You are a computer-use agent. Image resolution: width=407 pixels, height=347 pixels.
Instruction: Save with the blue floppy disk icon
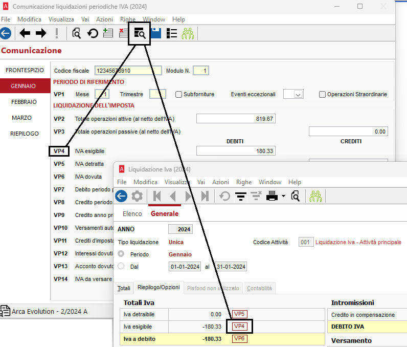[156, 33]
